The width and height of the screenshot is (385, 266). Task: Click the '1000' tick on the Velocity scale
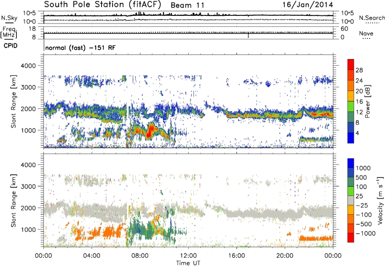363,168
